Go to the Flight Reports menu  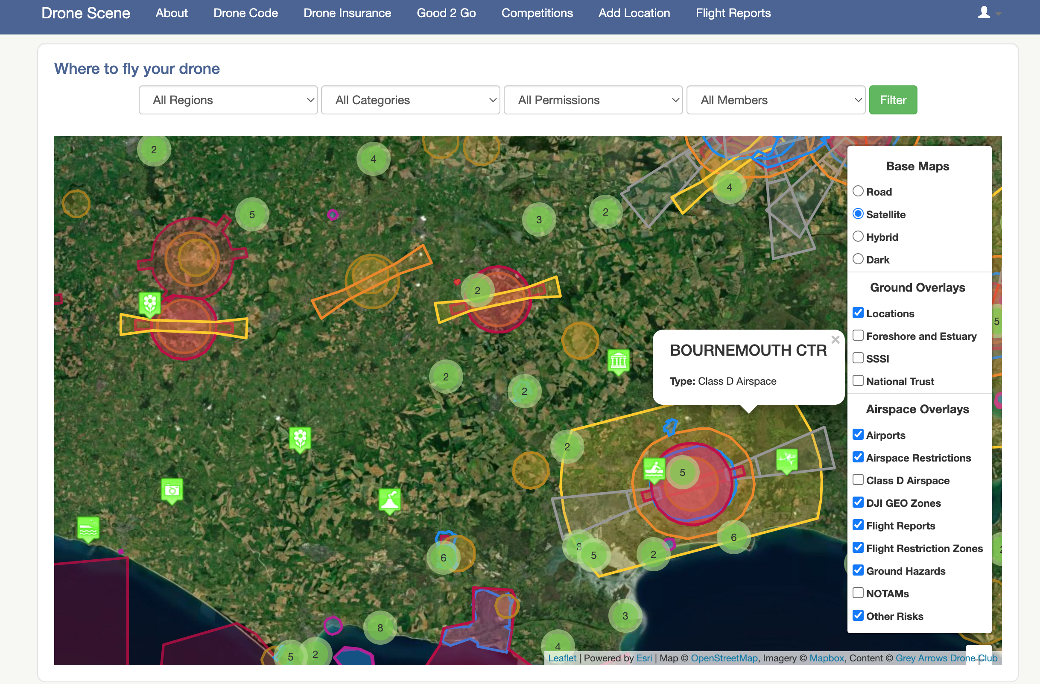pyautogui.click(x=733, y=13)
